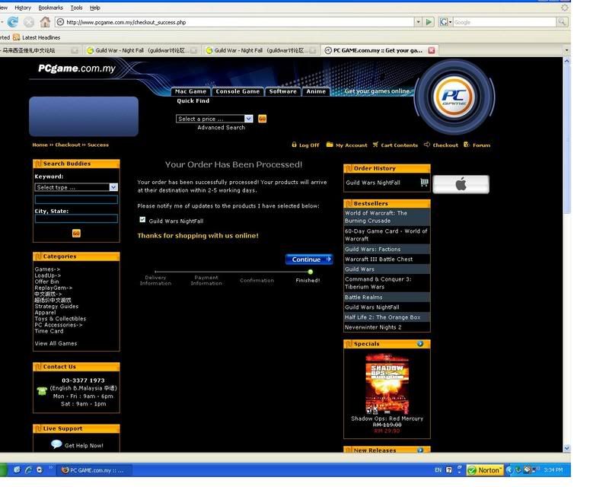Open the Time Card category
Screen dimensions: 609x487
(x=49, y=331)
